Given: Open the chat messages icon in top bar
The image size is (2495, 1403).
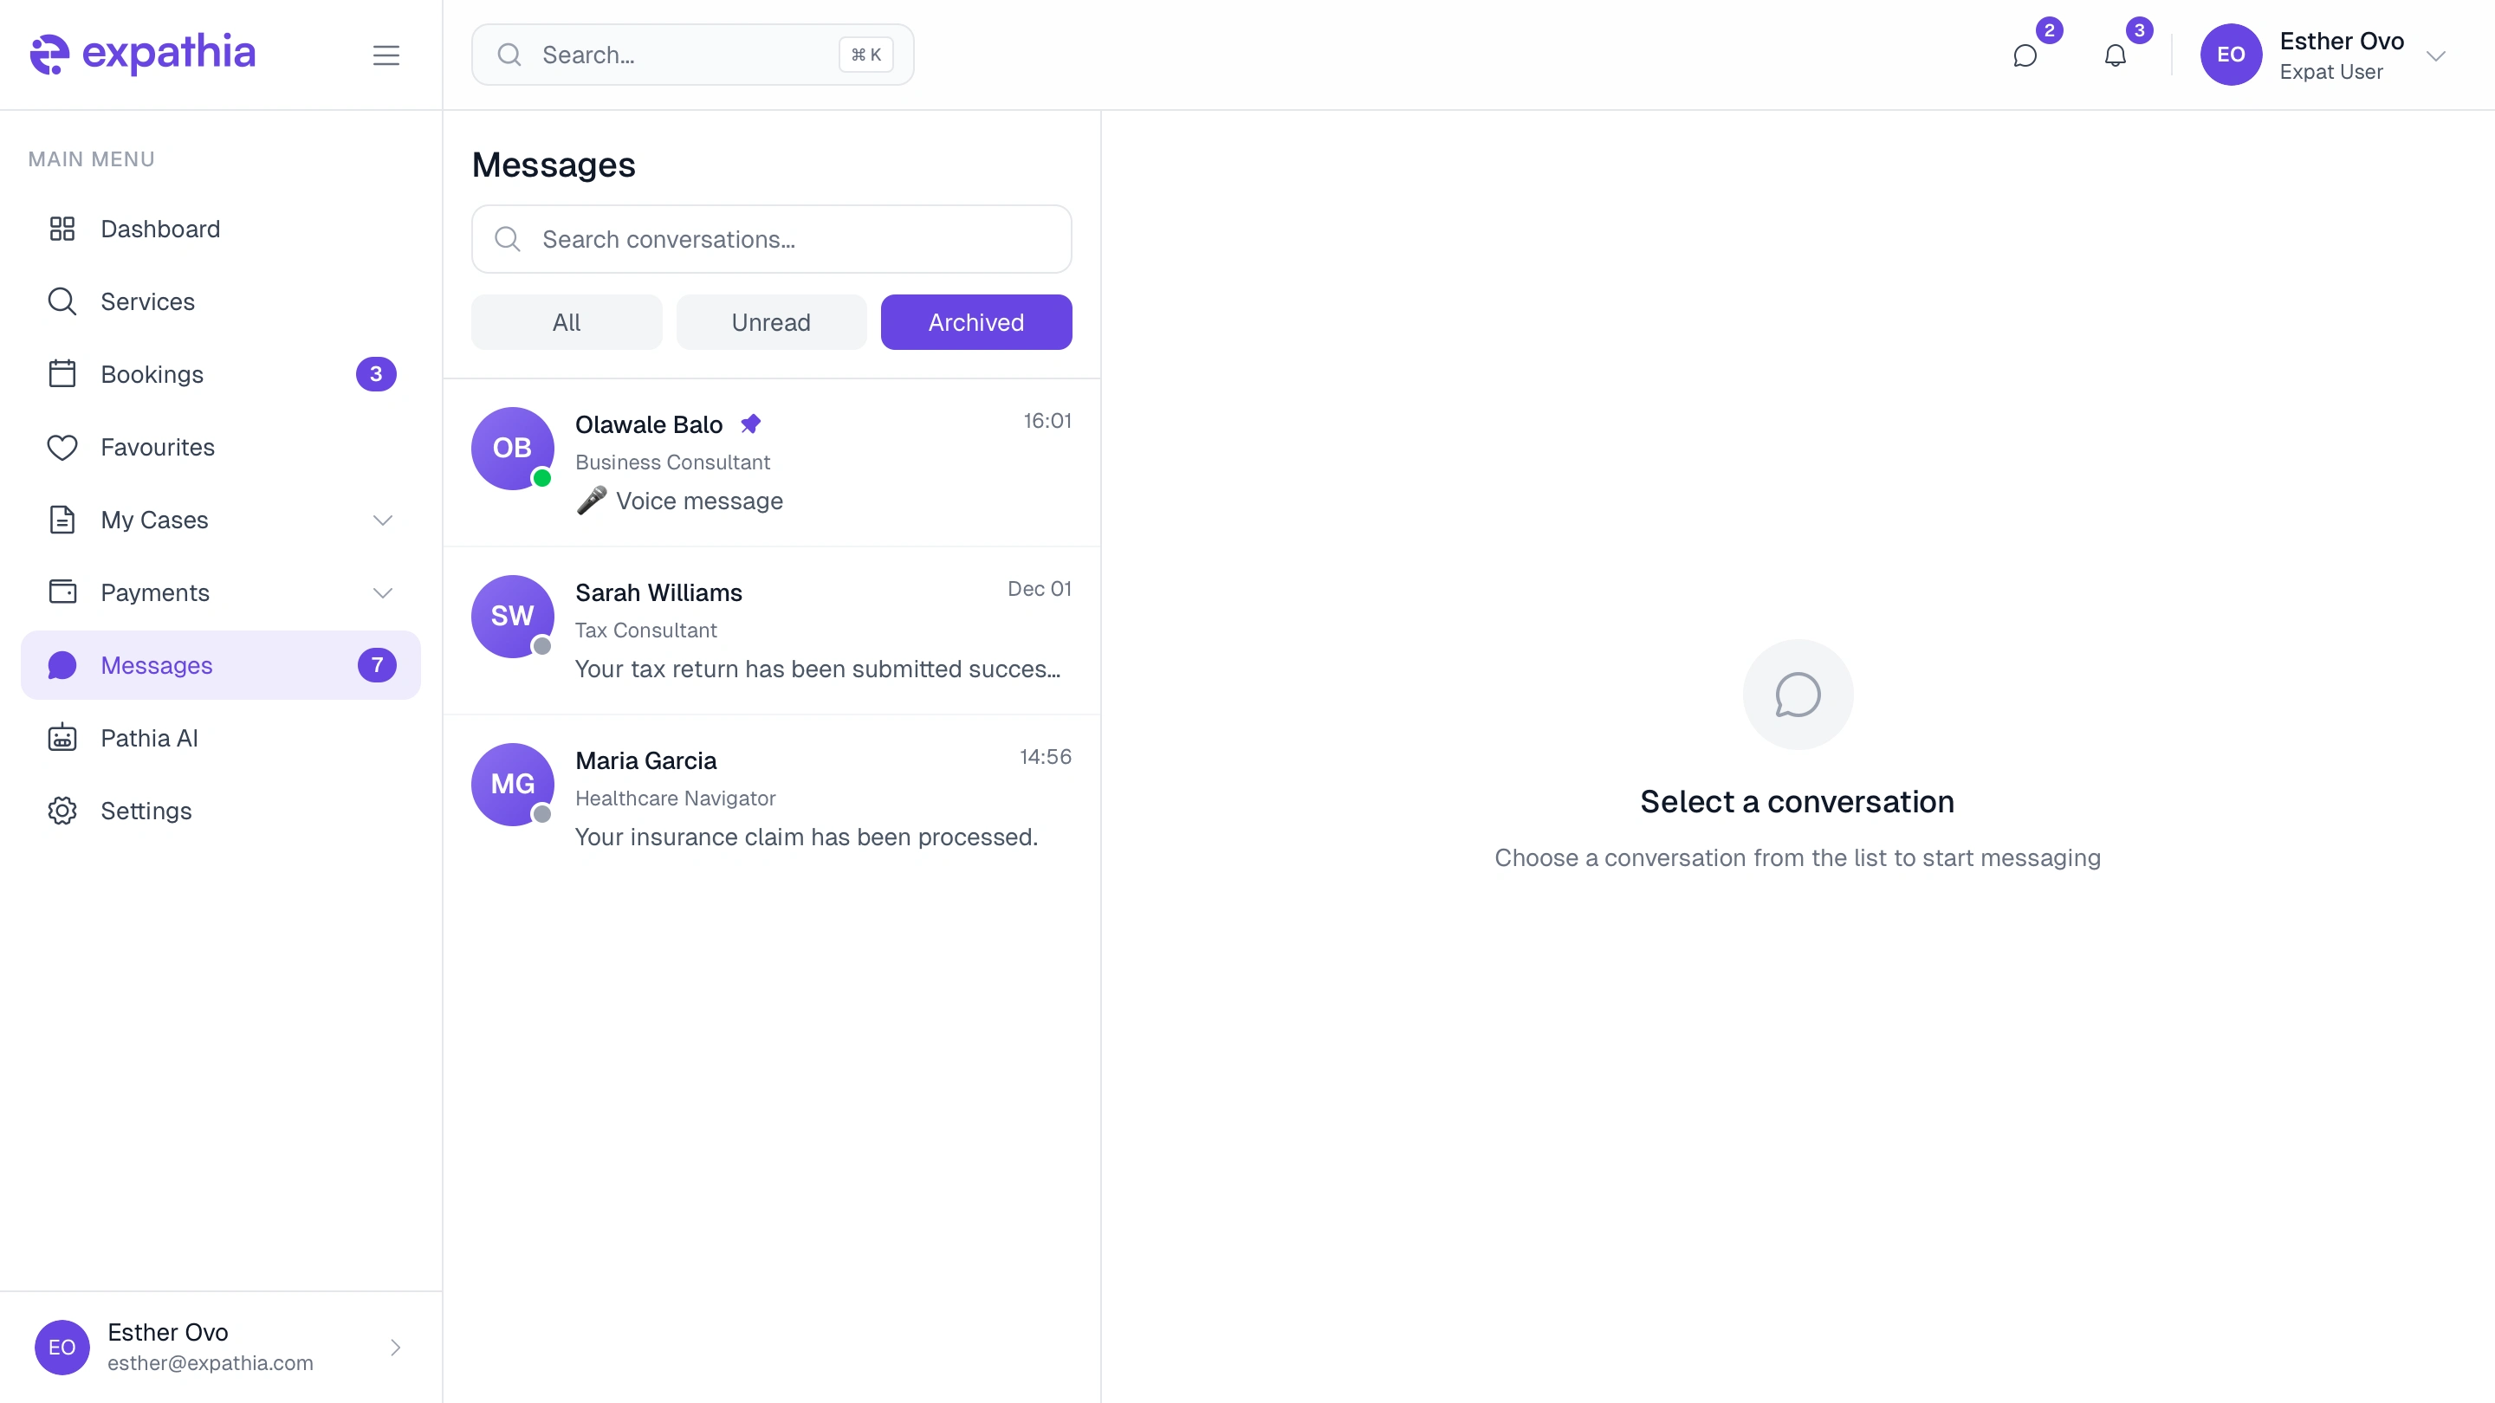Looking at the screenshot, I should (2026, 55).
